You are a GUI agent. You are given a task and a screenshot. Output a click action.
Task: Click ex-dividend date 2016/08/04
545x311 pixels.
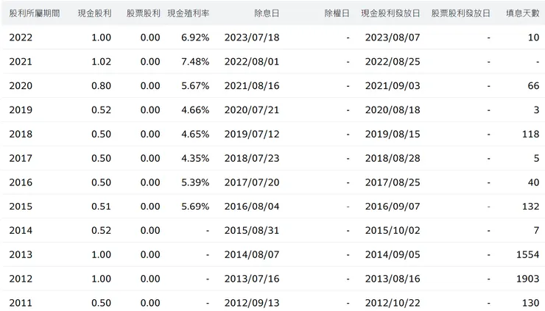pyautogui.click(x=252, y=207)
